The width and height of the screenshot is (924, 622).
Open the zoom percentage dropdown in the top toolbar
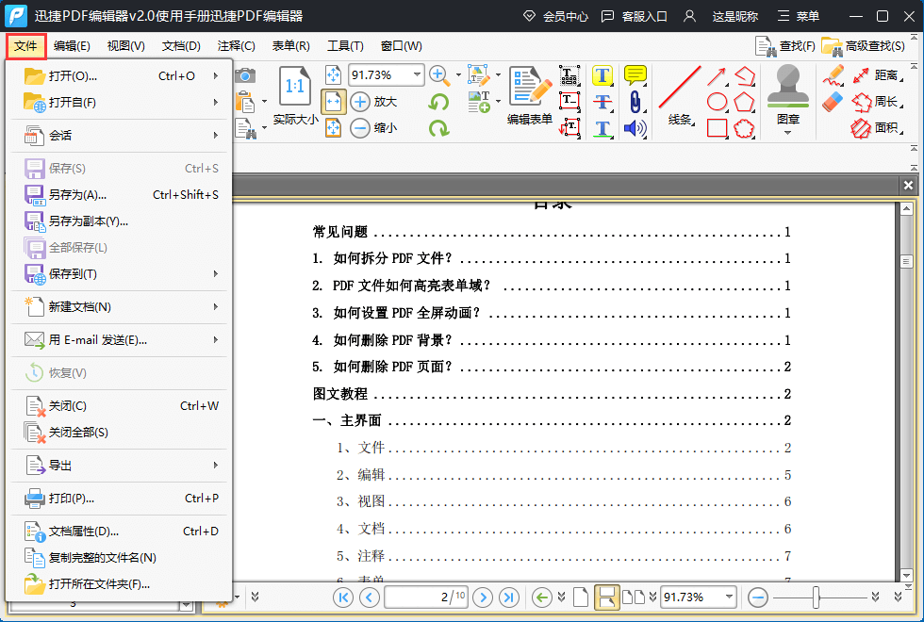417,74
